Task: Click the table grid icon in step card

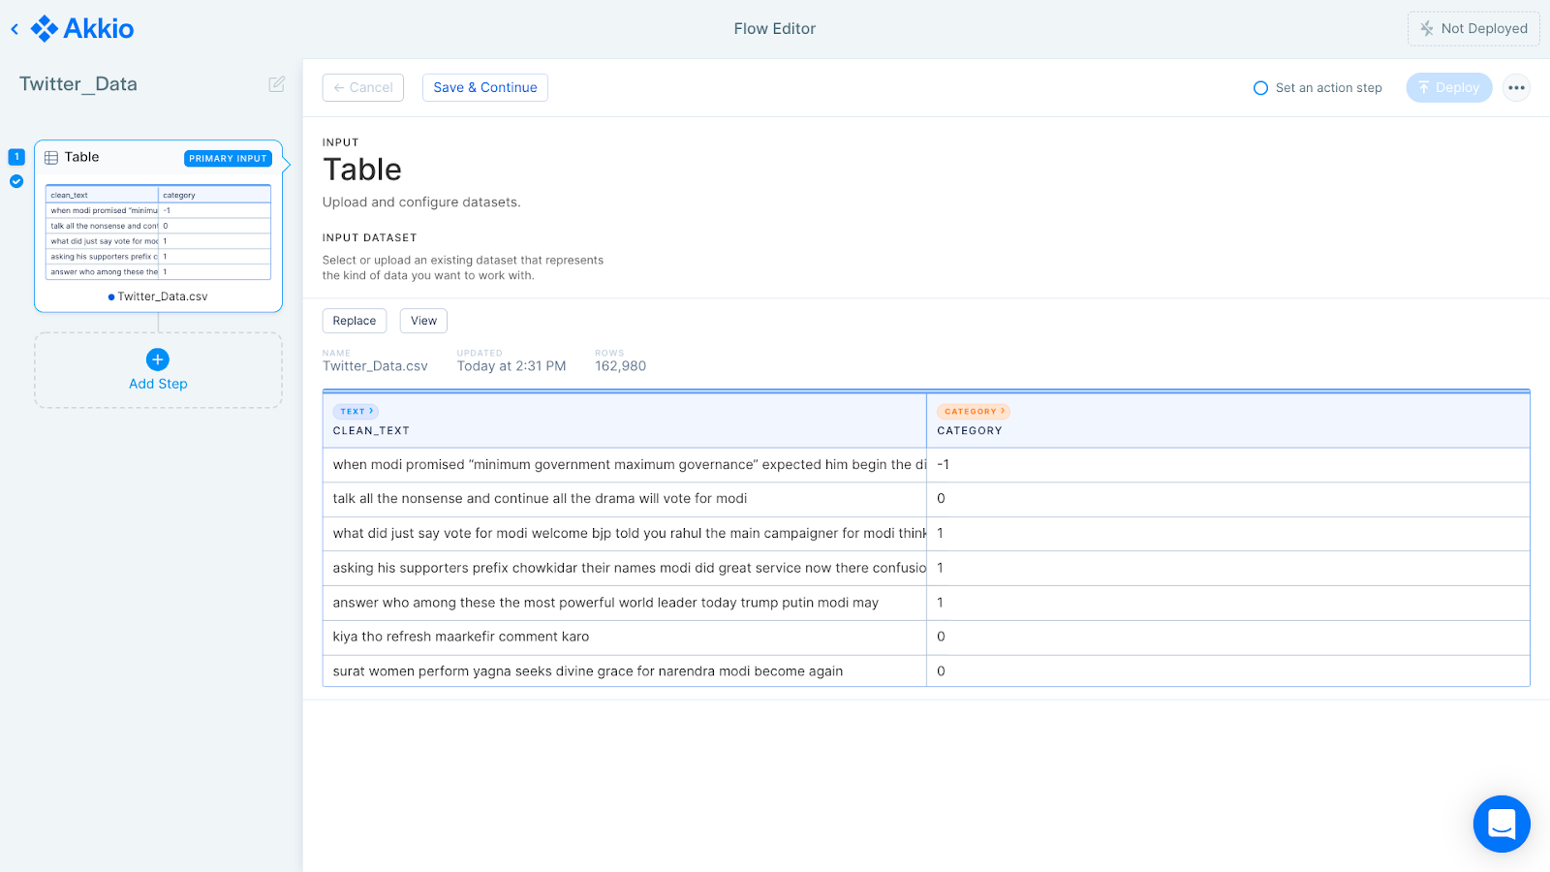Action: coord(51,158)
